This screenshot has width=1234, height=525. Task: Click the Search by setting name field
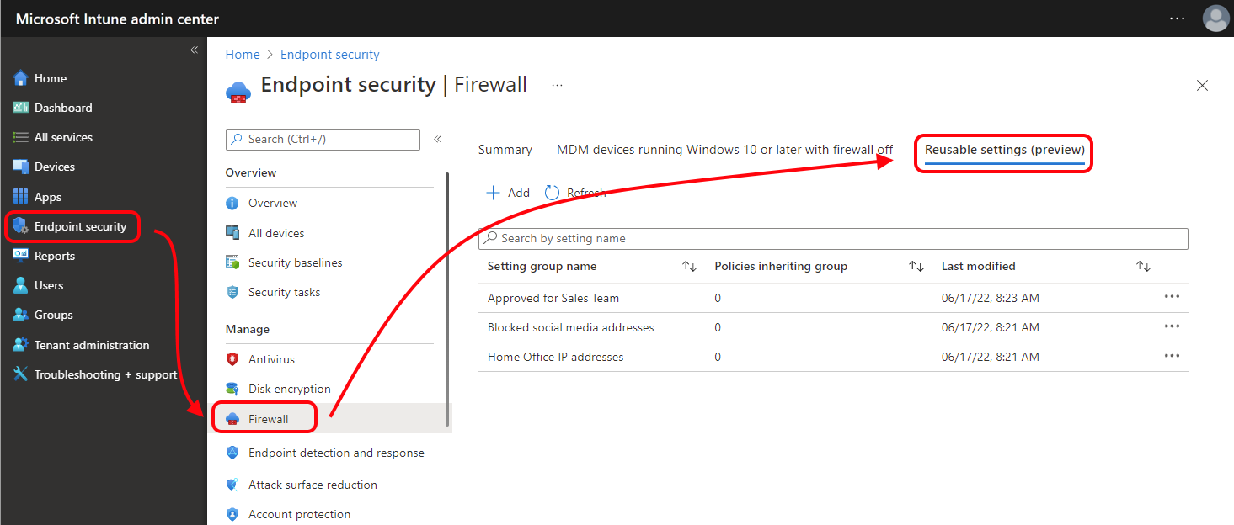pos(832,238)
